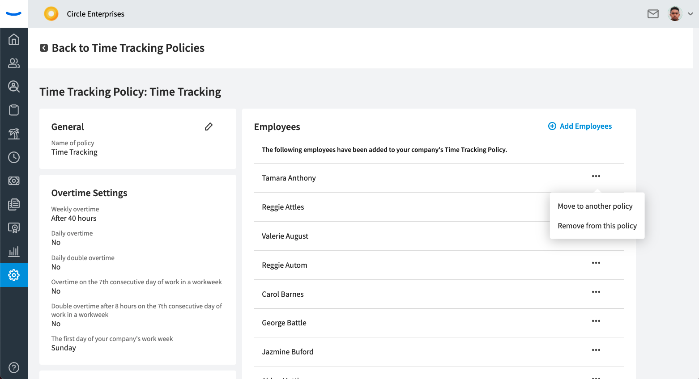Open the People icon in sidebar
Screen dimensions: 699x379
point(14,63)
